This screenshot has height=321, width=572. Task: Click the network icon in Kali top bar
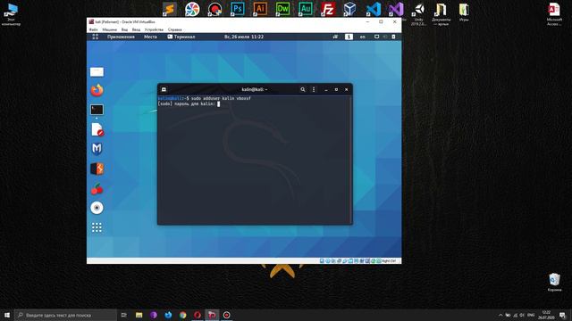(376, 37)
